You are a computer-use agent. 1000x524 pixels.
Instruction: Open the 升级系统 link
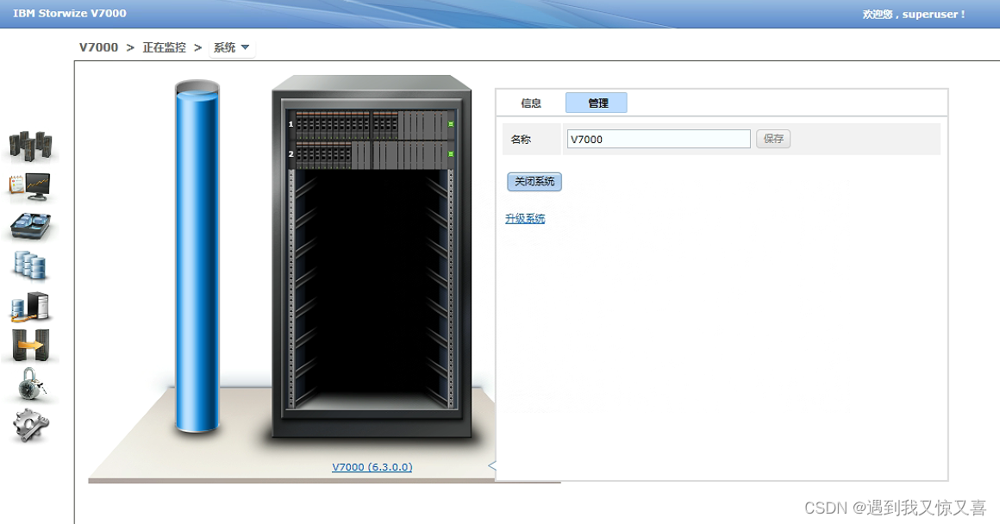pyautogui.click(x=525, y=218)
